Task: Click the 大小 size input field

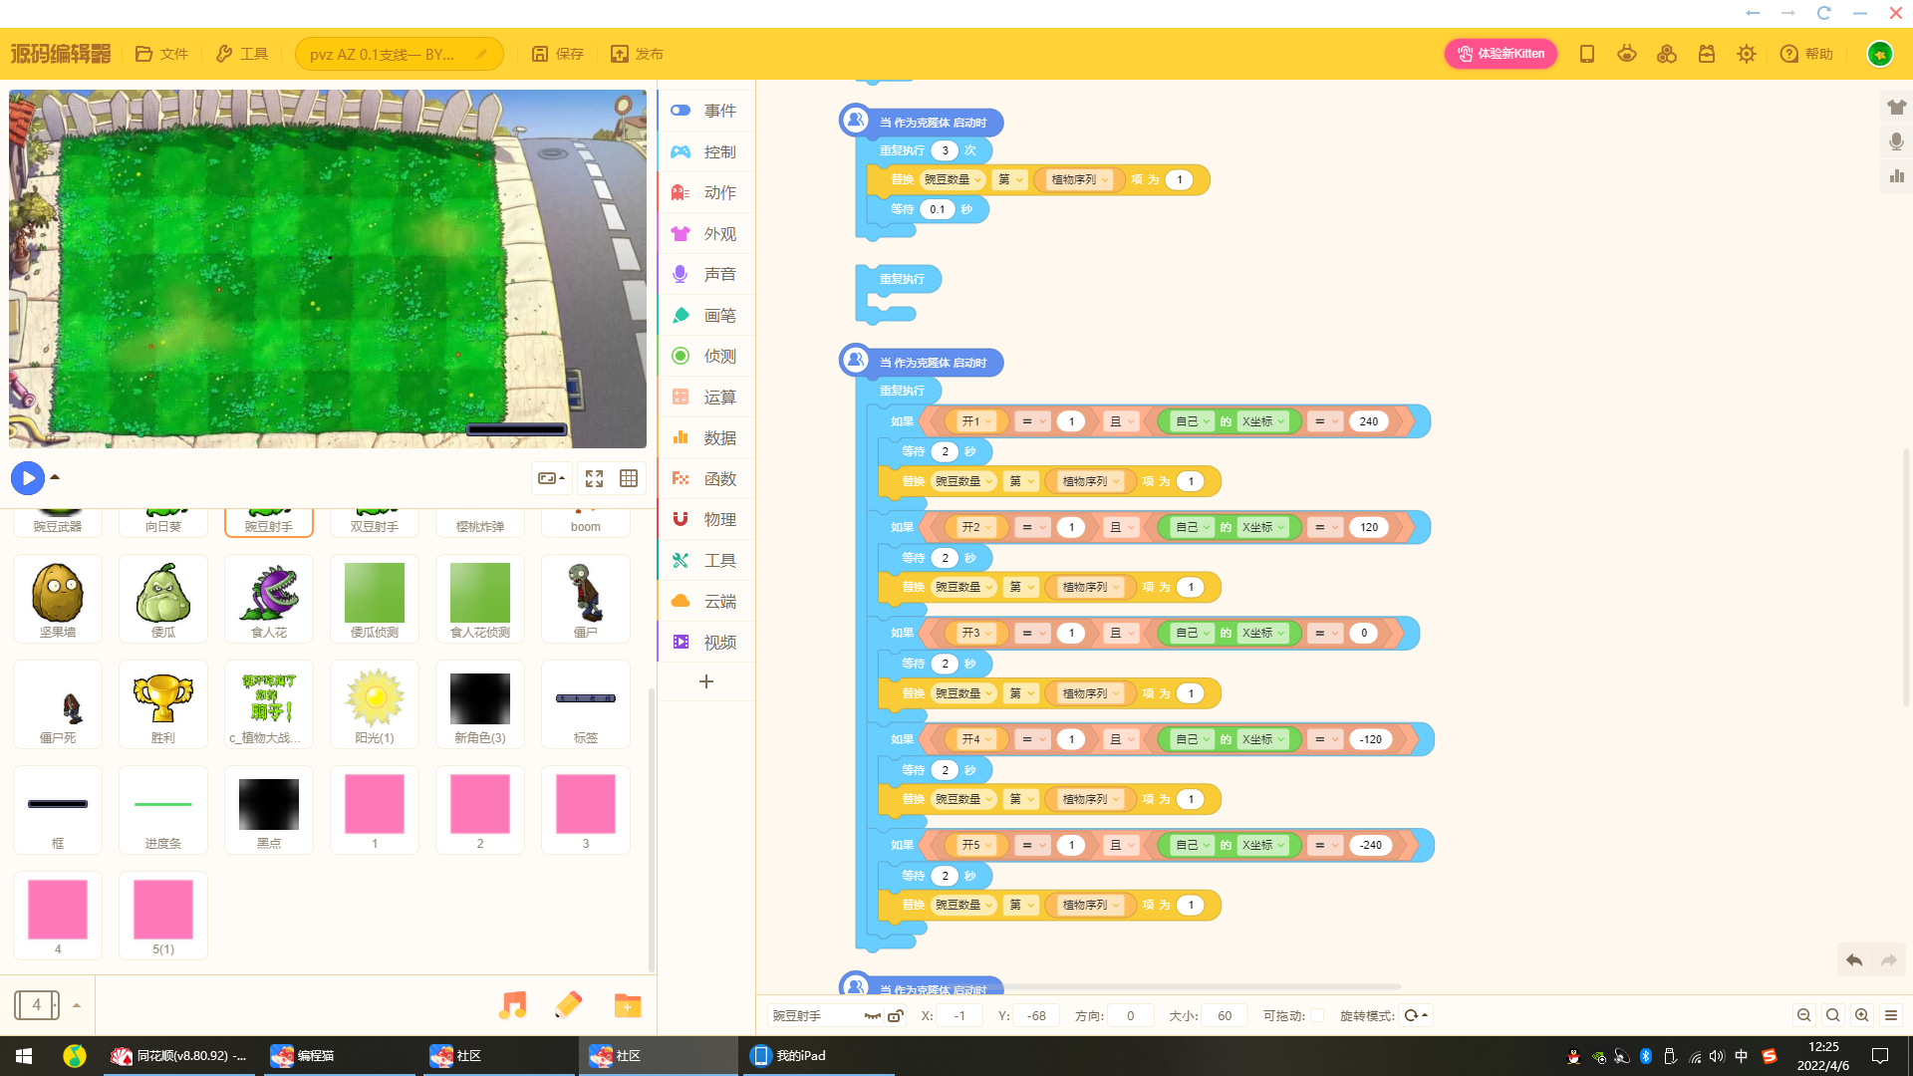Action: [1225, 1016]
